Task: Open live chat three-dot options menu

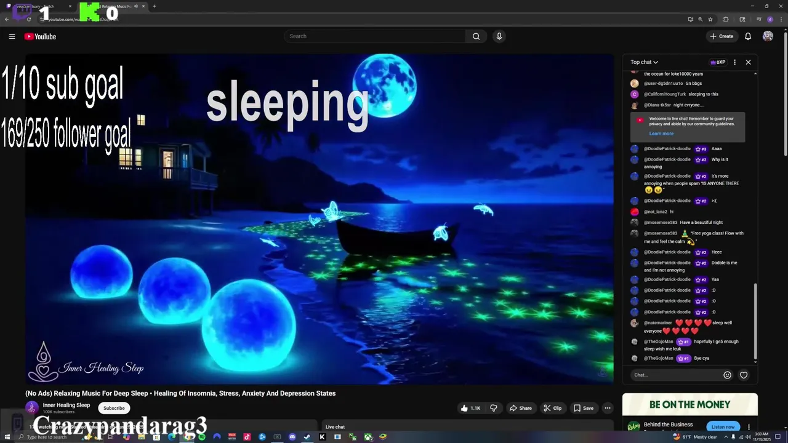Action: click(734, 62)
